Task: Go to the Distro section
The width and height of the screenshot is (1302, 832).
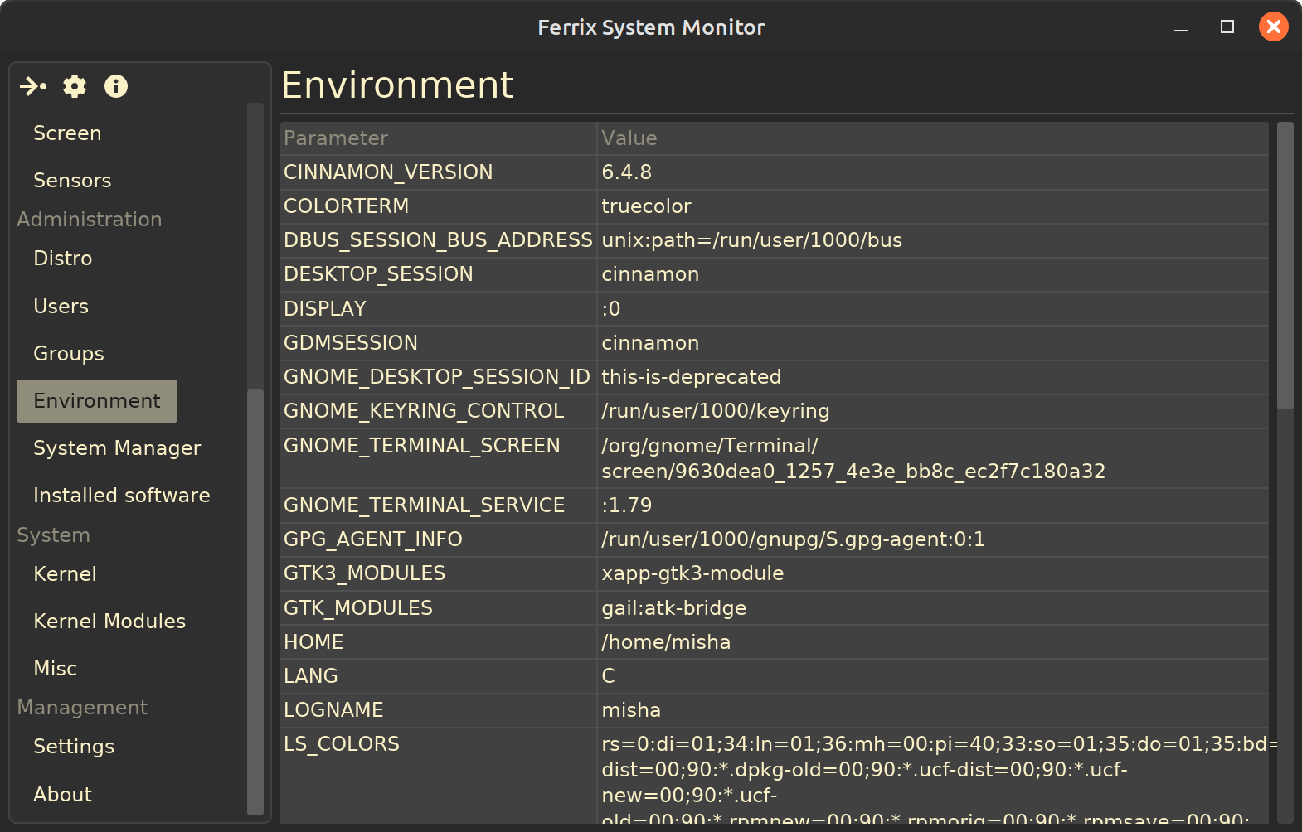Action: (x=63, y=259)
